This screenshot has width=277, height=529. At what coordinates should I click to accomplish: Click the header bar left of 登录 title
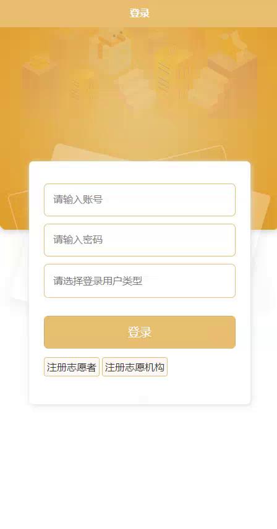64,14
